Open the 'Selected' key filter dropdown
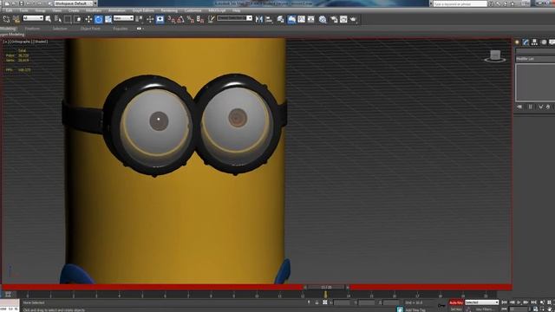 click(x=482, y=302)
